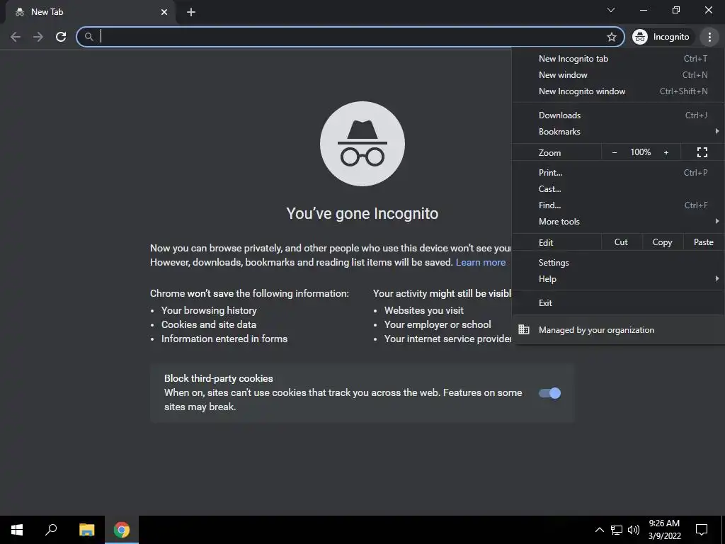Click the Paste button in Edit row

(x=703, y=242)
